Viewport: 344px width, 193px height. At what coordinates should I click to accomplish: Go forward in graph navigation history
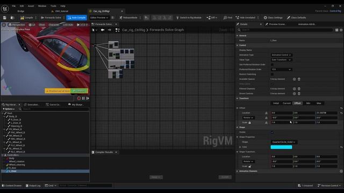(x=110, y=30)
